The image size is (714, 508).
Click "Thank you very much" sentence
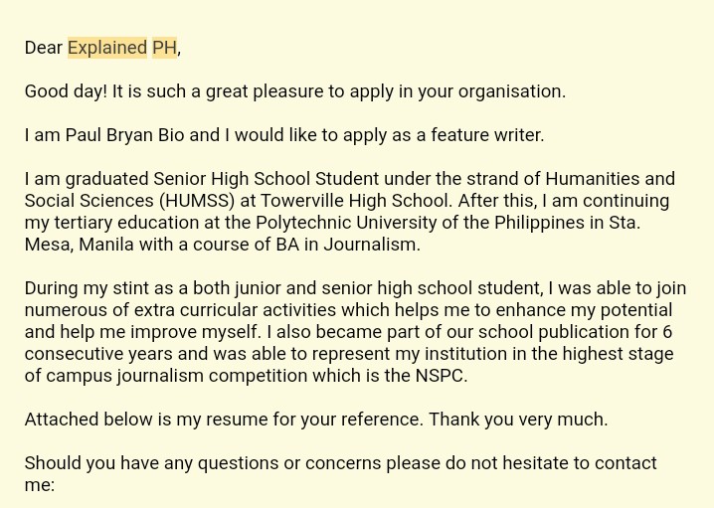tap(516, 420)
